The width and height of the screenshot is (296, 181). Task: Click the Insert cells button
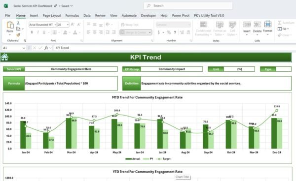[x=247, y=28]
